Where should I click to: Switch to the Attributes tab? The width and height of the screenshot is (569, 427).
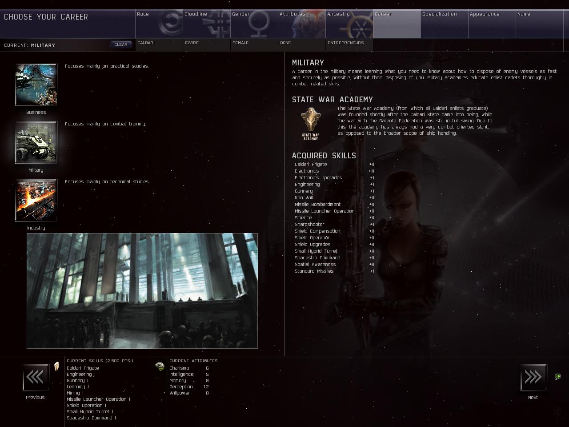pos(302,24)
